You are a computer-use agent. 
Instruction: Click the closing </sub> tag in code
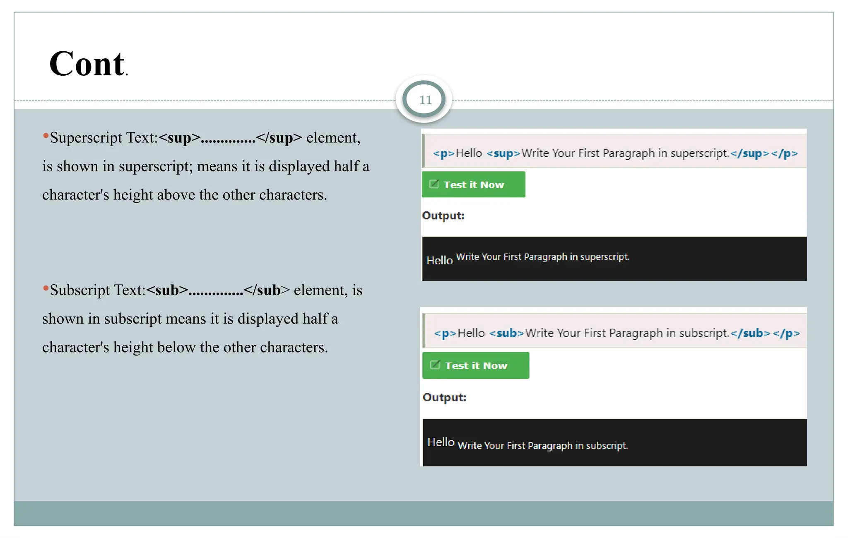pyautogui.click(x=750, y=333)
